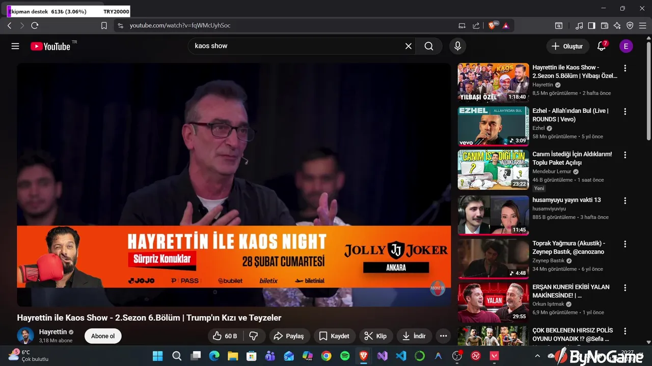Save video with Kaydet button

point(334,336)
